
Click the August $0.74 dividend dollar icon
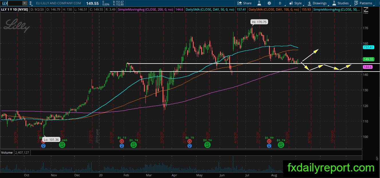coord(281,145)
